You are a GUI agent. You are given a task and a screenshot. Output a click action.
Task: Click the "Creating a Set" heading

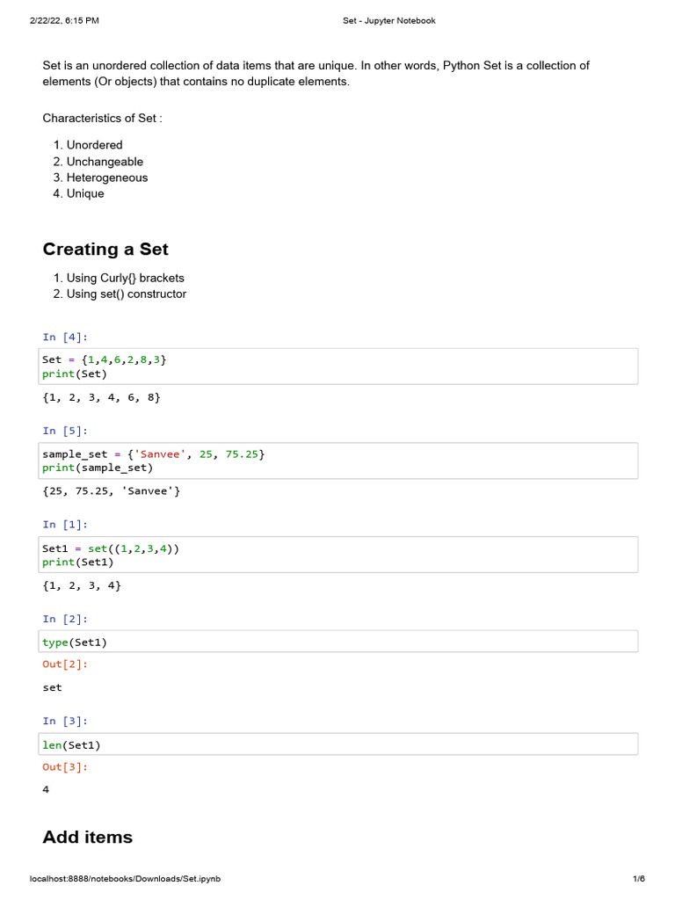(x=105, y=249)
